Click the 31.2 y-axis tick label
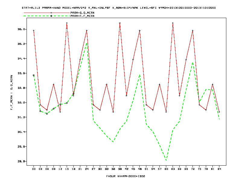The width and height of the screenshot is (239, 184). [21, 117]
